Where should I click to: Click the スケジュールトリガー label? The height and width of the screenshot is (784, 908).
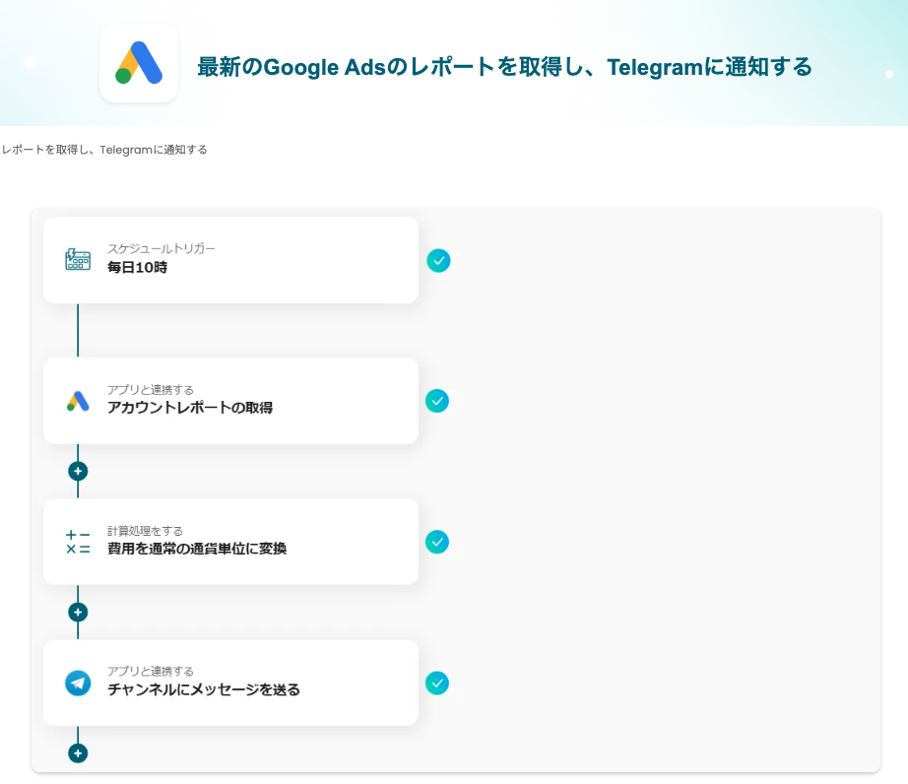[x=161, y=248]
